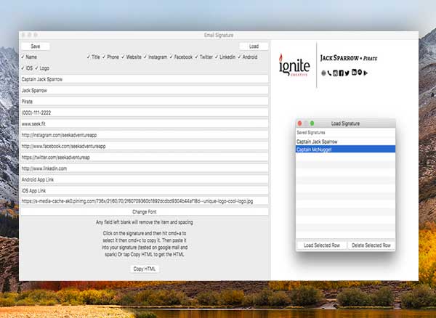
Task: Click the Twitter bird icon in signature preview
Action: 347,73
